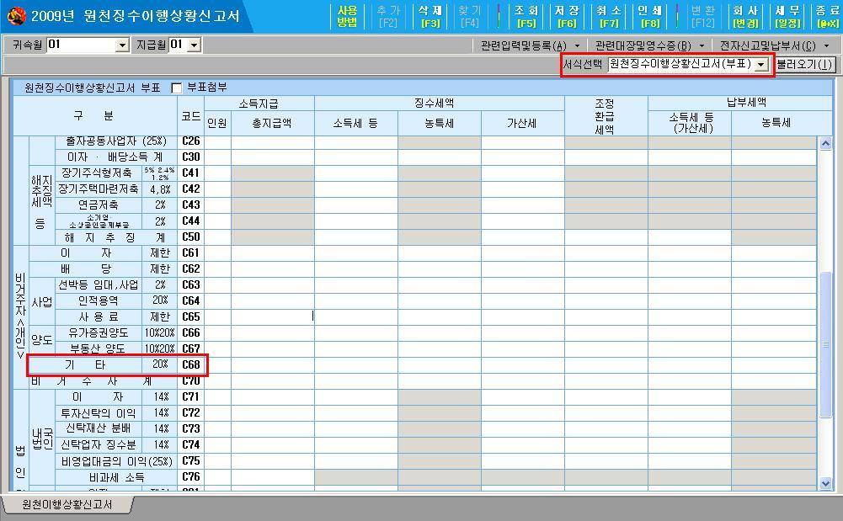
Task: Switch to the 원천이행상황신고서 bottom tab
Action: point(67,505)
